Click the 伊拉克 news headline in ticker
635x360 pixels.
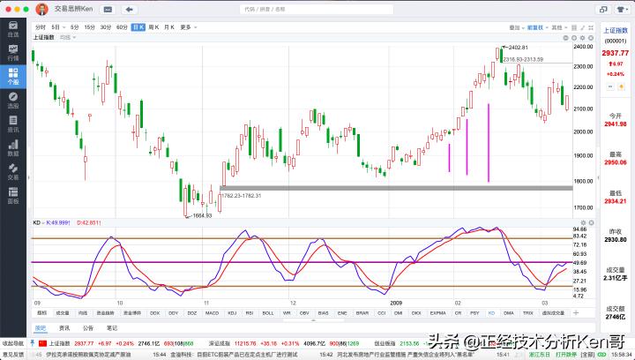tap(88, 355)
